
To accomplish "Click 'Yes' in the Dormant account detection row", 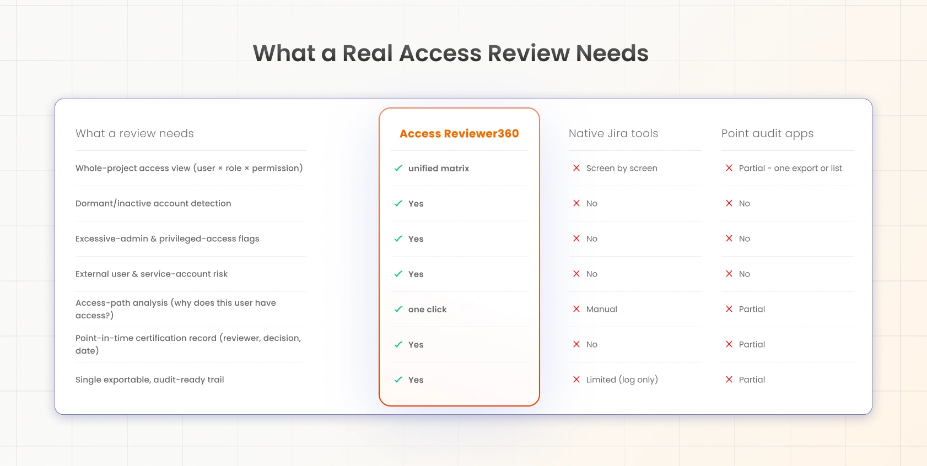I will pyautogui.click(x=416, y=203).
